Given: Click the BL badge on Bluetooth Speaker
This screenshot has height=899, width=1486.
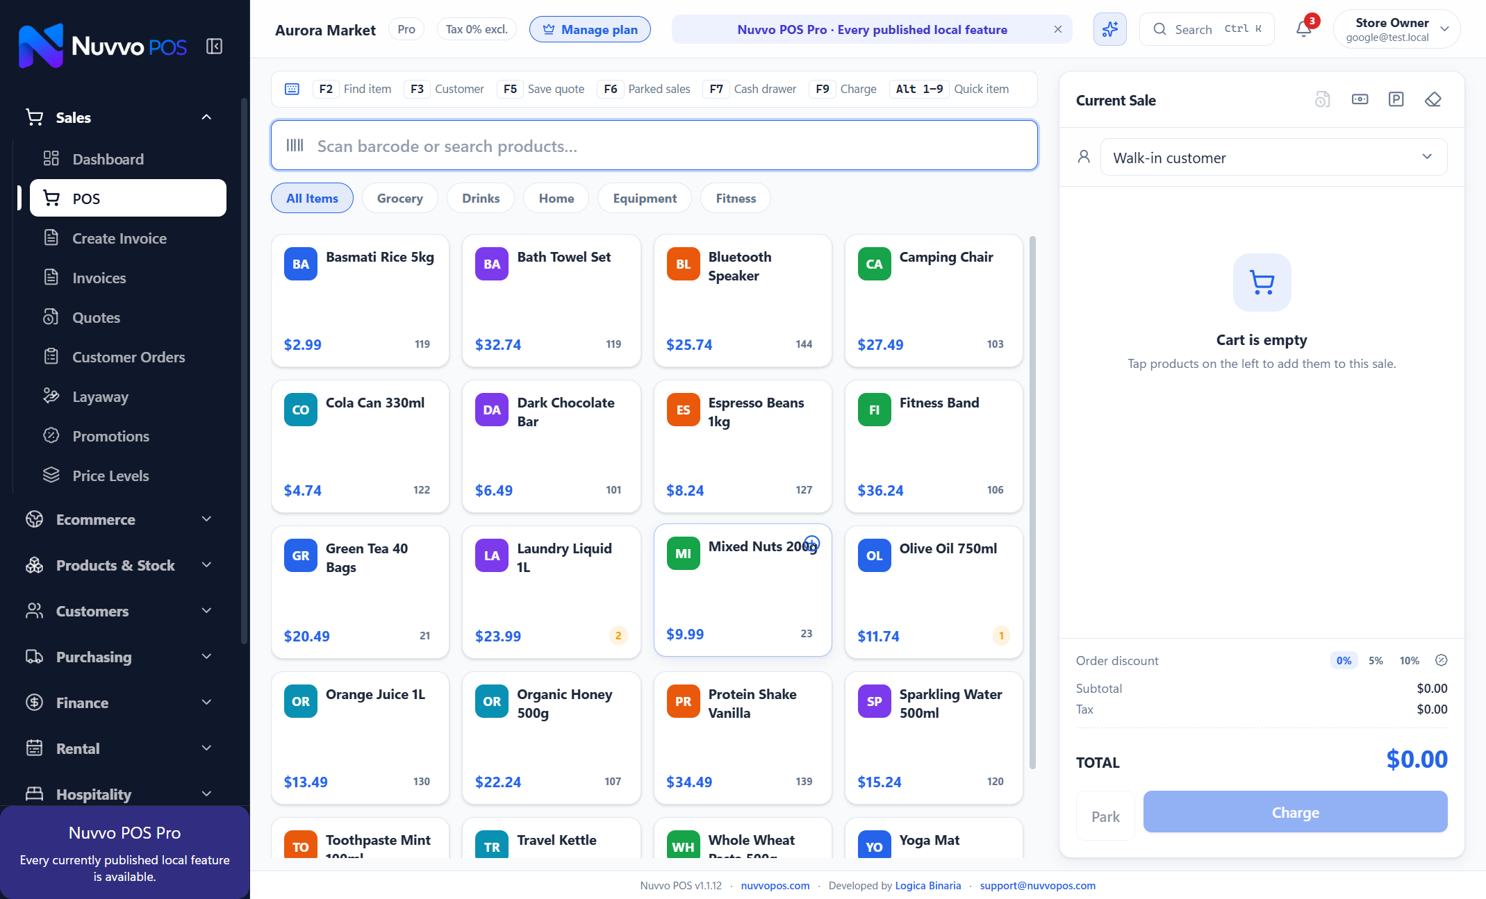Looking at the screenshot, I should coord(683,264).
